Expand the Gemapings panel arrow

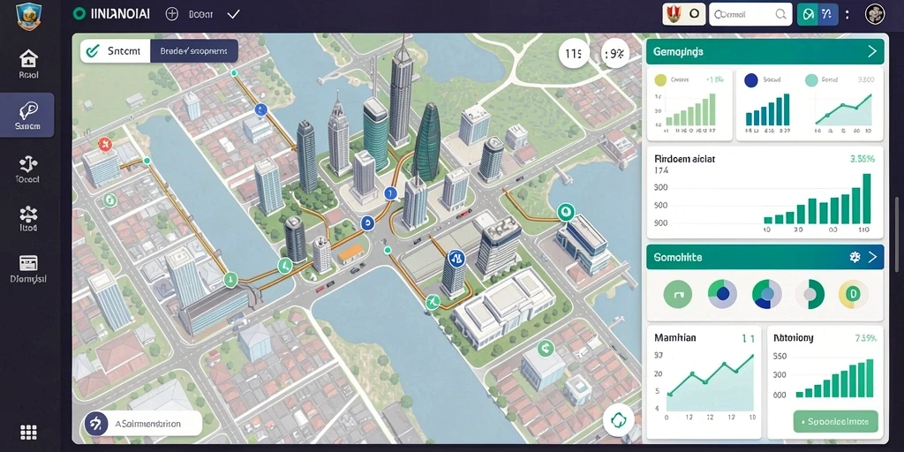click(871, 52)
